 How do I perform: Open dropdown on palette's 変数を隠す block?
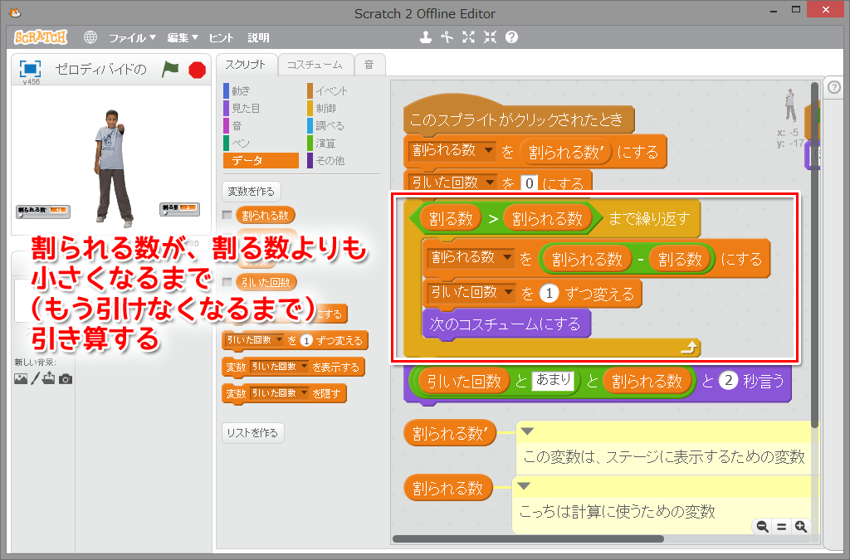click(304, 392)
